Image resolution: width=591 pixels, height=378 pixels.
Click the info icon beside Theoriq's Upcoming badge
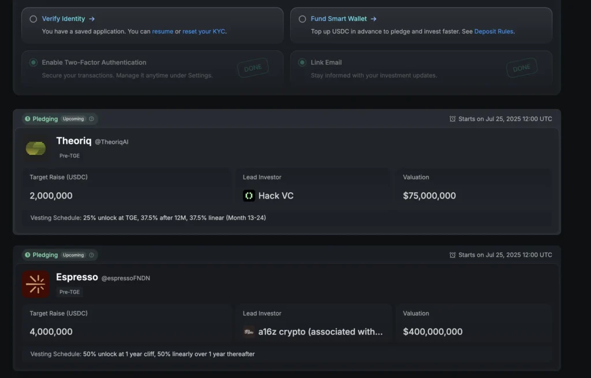pos(91,119)
